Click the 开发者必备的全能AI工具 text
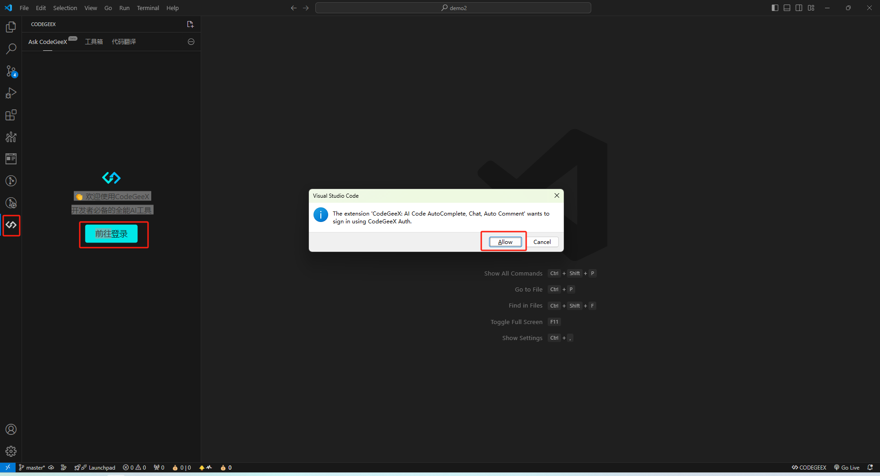880x476 pixels. [112, 210]
